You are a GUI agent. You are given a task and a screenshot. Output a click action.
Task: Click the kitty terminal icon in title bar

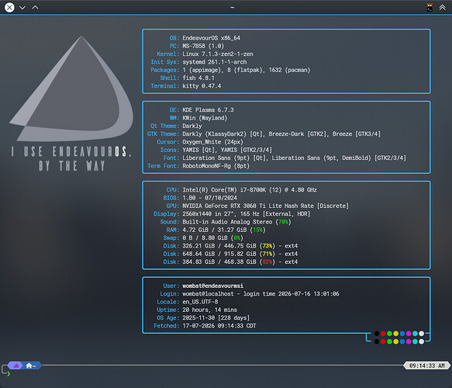click(x=430, y=8)
